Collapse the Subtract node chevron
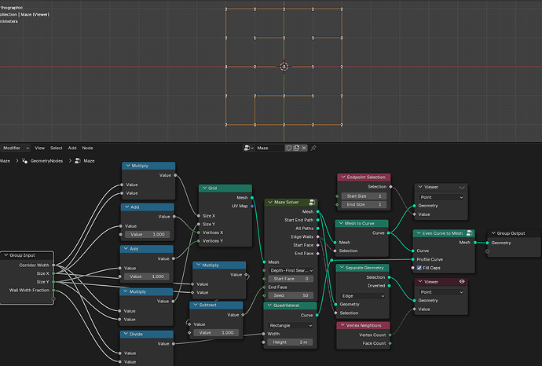The width and height of the screenshot is (542, 366). (196, 305)
